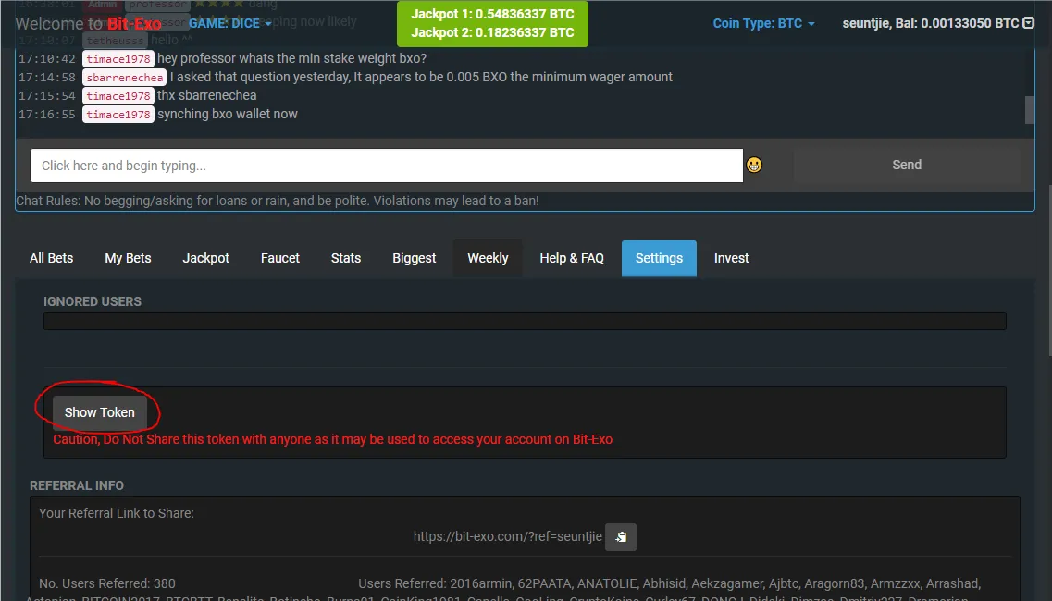Click the Ignored Users field

tap(525, 321)
